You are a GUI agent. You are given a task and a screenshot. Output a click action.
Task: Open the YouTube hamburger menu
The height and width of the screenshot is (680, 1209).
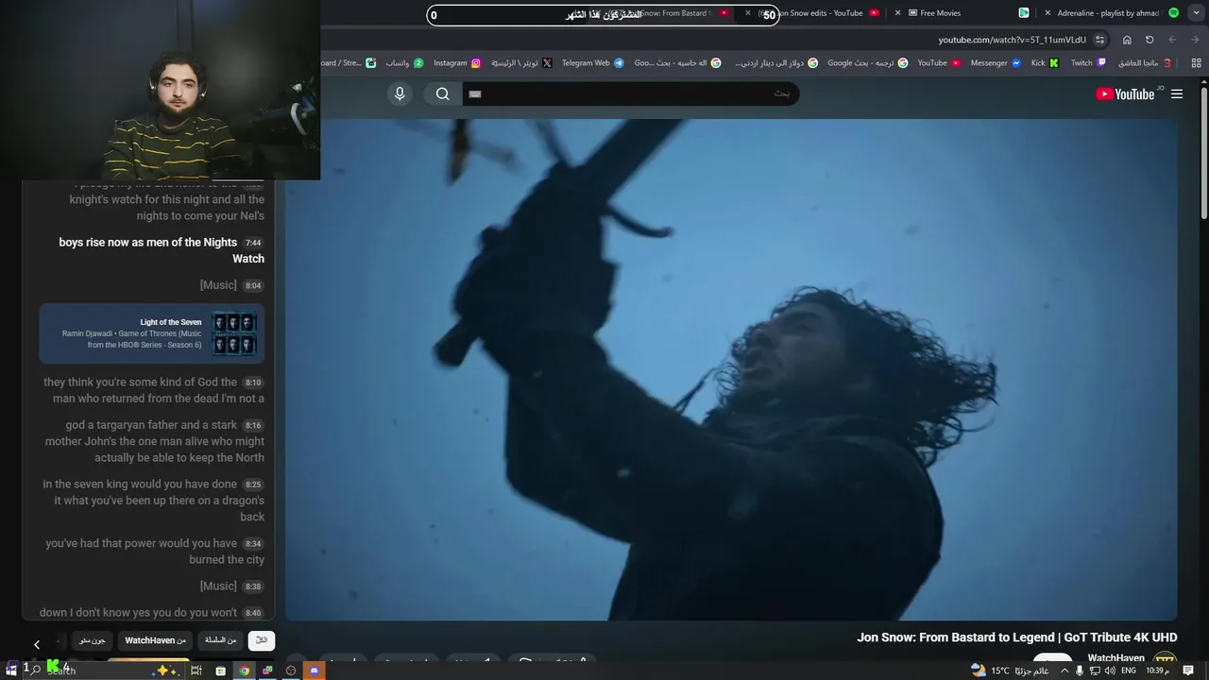(1177, 93)
